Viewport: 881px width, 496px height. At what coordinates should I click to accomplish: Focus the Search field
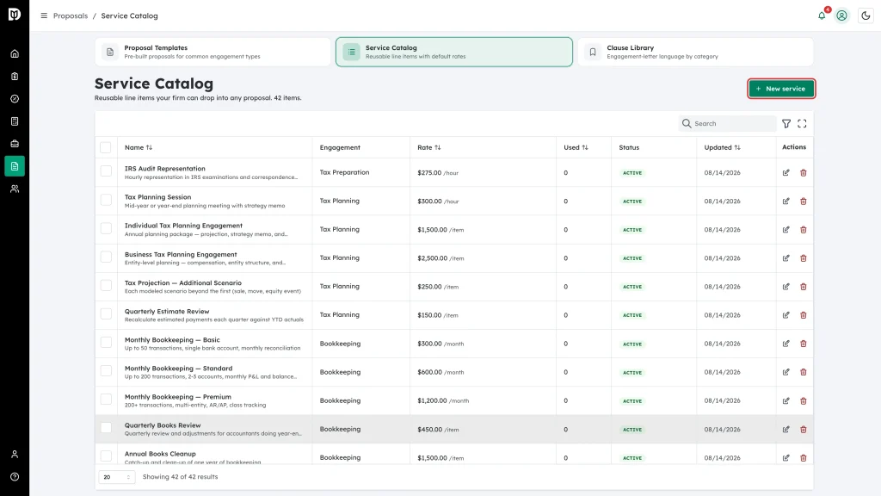pos(728,124)
